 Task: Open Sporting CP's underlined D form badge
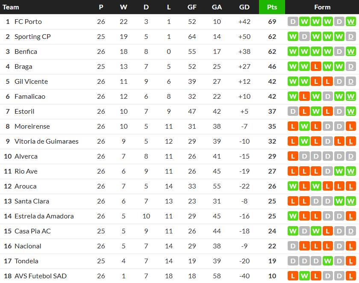pyautogui.click(x=351, y=37)
